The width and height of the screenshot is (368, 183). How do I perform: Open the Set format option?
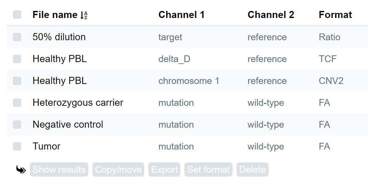pyautogui.click(x=208, y=169)
